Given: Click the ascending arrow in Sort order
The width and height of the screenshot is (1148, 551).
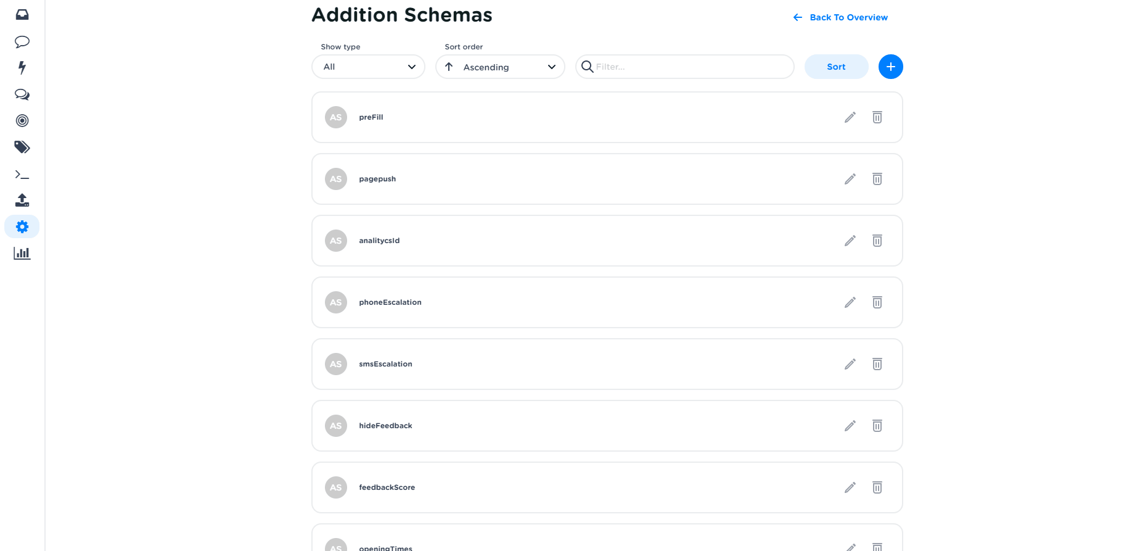Looking at the screenshot, I should pyautogui.click(x=449, y=67).
